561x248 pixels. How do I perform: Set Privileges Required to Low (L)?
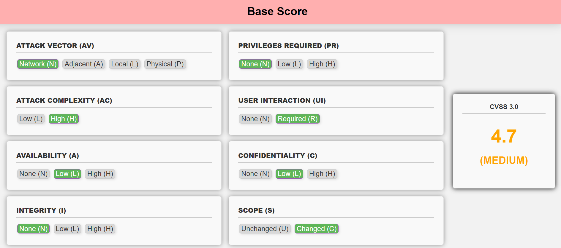(289, 64)
